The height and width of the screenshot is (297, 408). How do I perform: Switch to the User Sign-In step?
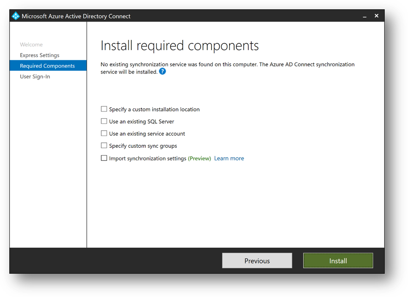click(x=35, y=77)
